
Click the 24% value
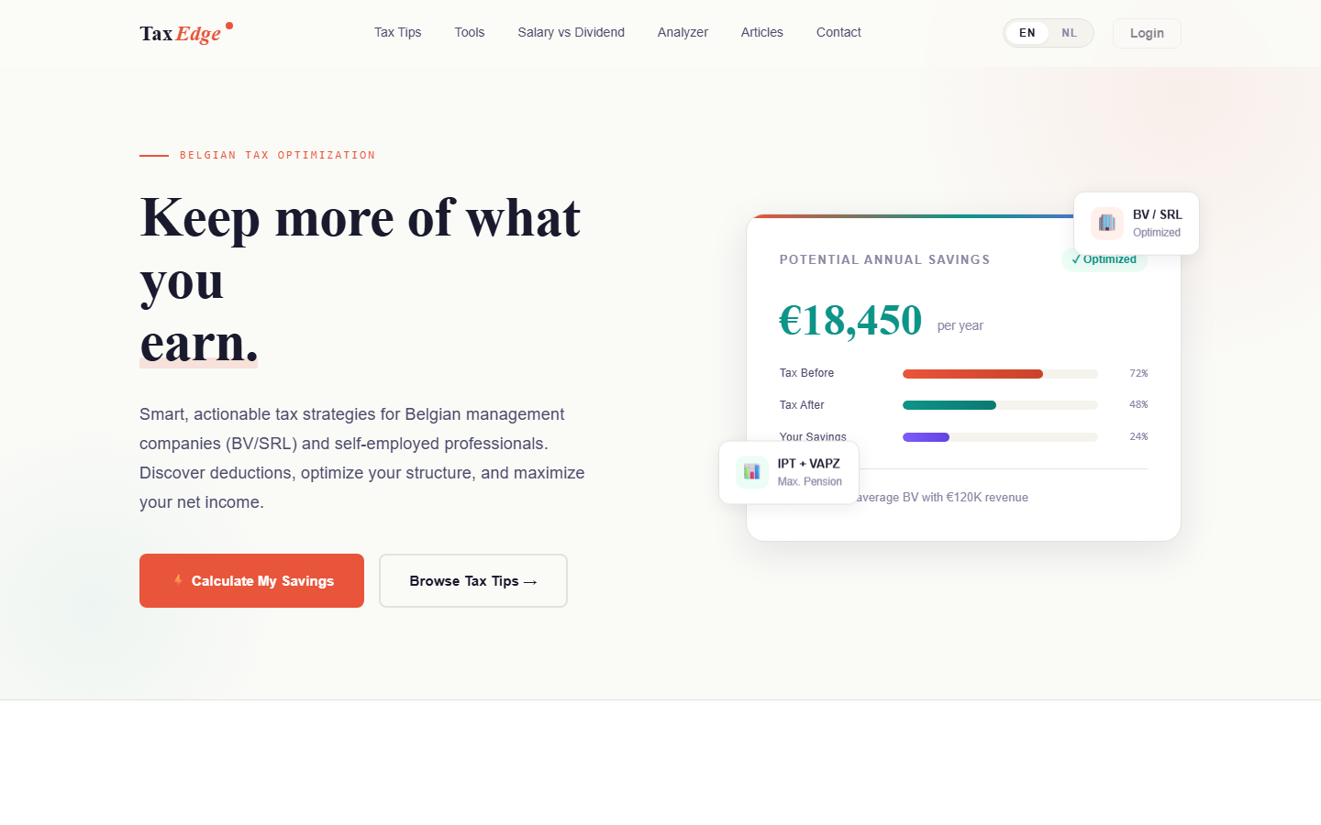pos(1138,437)
